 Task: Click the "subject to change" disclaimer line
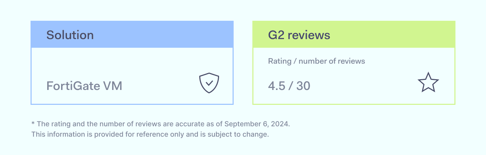[x=150, y=134]
